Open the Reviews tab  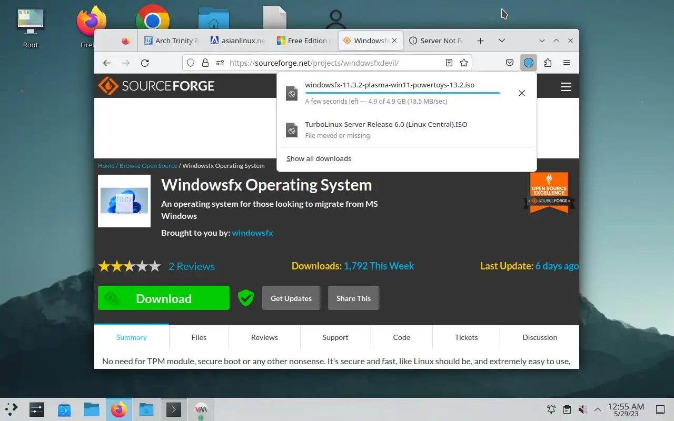point(264,337)
